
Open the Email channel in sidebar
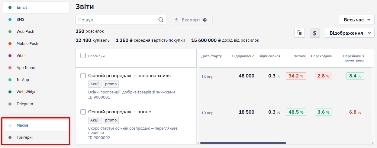(x=36, y=7)
